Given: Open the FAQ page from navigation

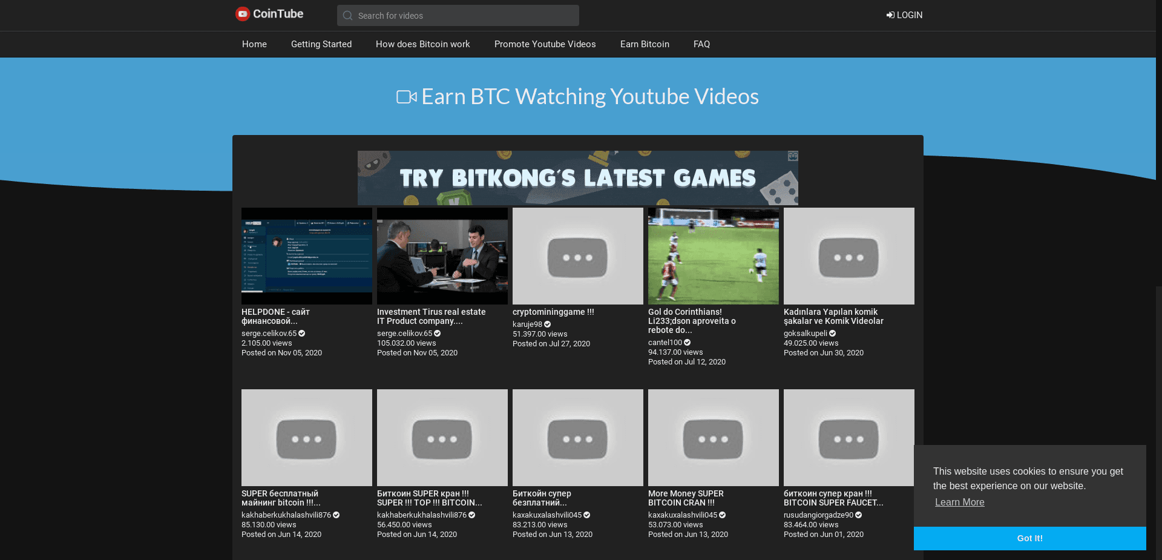Looking at the screenshot, I should tap(701, 44).
